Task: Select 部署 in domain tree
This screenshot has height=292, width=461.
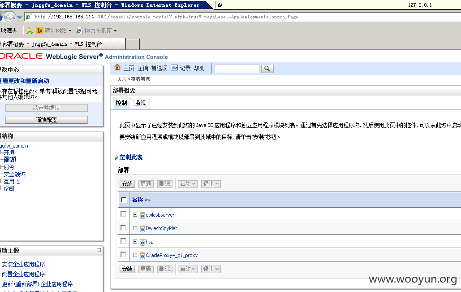Action: tap(9, 160)
